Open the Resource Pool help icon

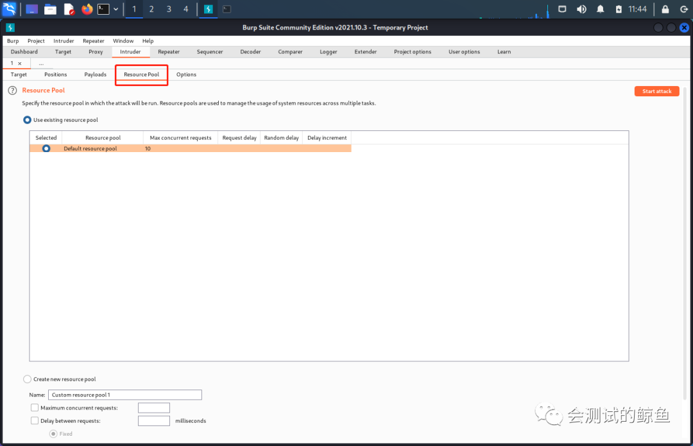click(x=12, y=90)
